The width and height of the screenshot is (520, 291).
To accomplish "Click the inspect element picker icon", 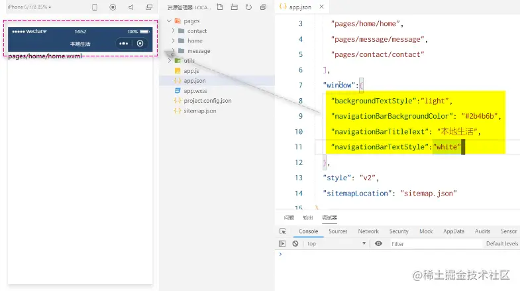I will coord(283,231).
